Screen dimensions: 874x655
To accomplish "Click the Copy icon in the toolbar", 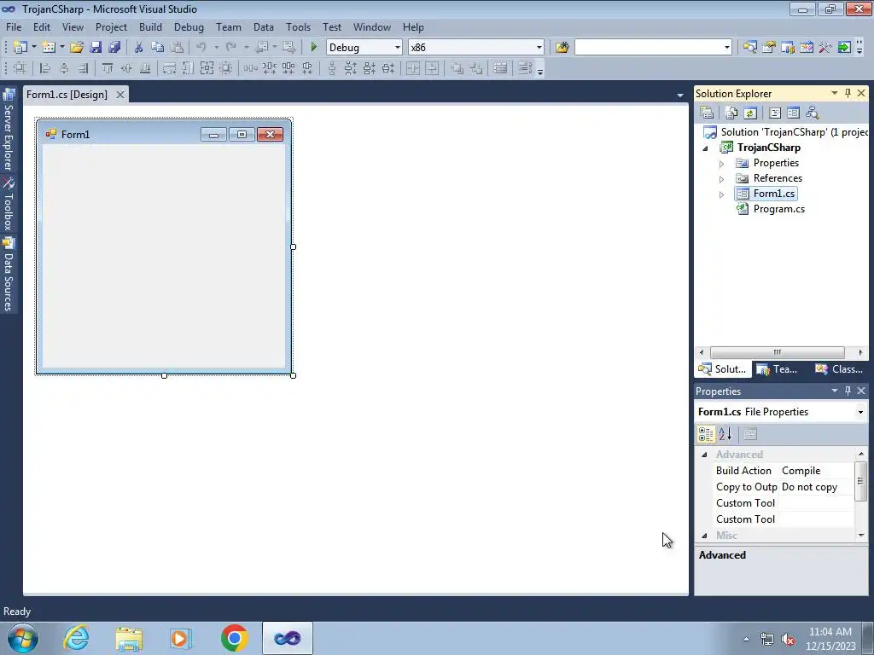I will point(158,48).
